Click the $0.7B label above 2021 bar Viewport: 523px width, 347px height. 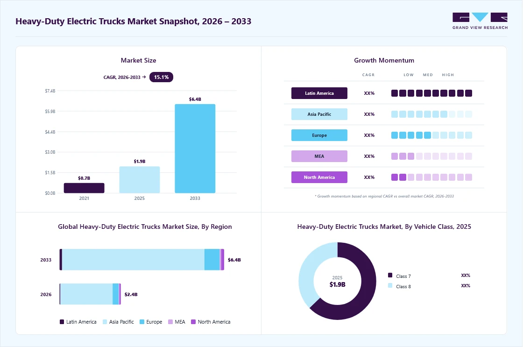pyautogui.click(x=84, y=178)
